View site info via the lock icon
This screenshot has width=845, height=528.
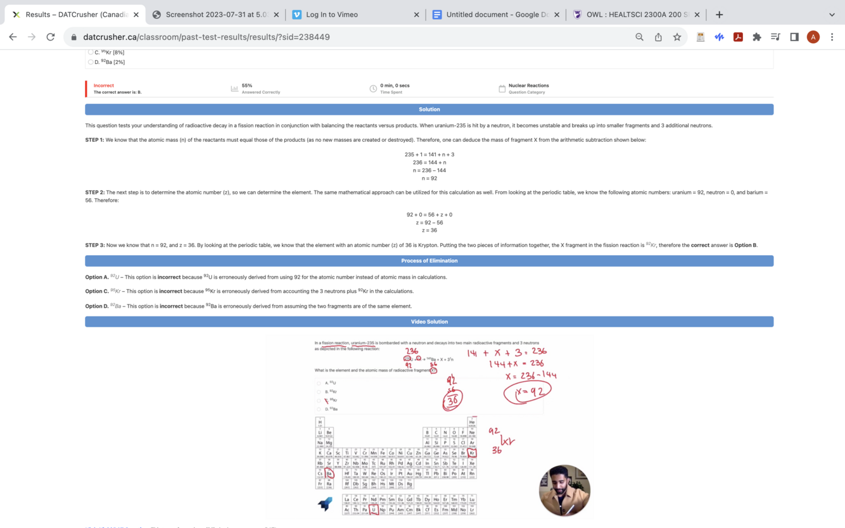pos(74,37)
